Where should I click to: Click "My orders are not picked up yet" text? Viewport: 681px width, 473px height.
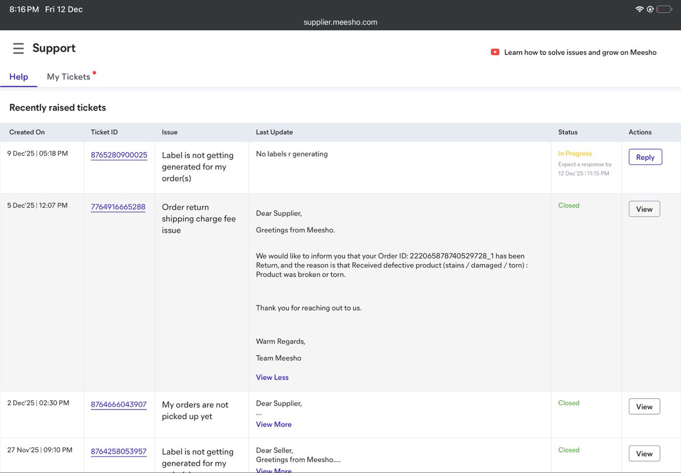[x=195, y=411]
